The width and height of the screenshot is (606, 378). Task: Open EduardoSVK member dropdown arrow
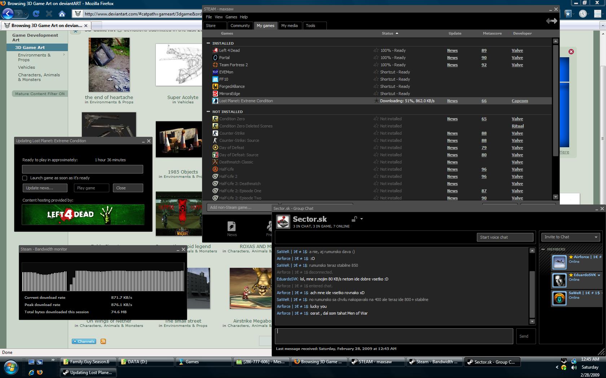tap(599, 275)
